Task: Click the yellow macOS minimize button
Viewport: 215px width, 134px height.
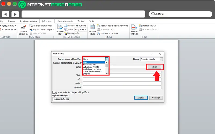Action: click(x=9, y=4)
